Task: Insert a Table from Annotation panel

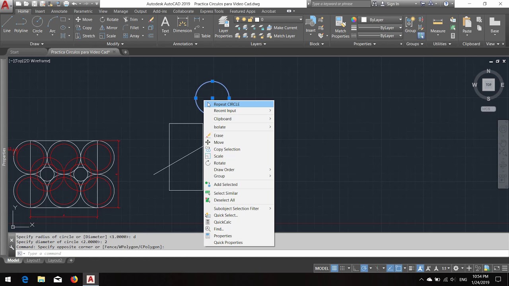Action: [202, 36]
